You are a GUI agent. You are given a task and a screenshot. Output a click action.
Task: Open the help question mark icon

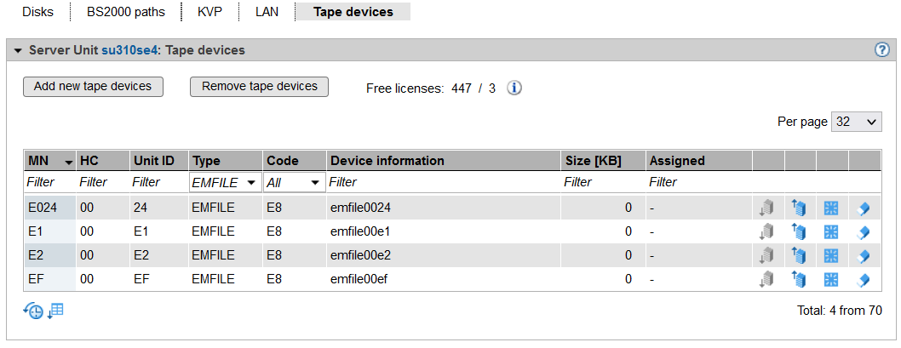coord(882,50)
